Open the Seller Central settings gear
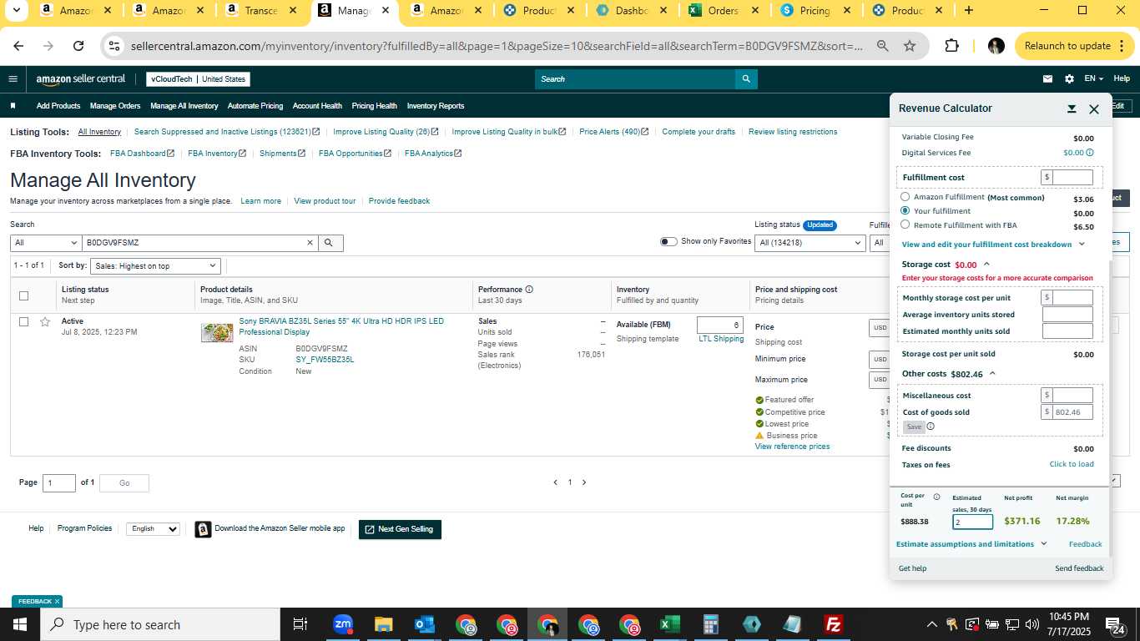 [1069, 79]
